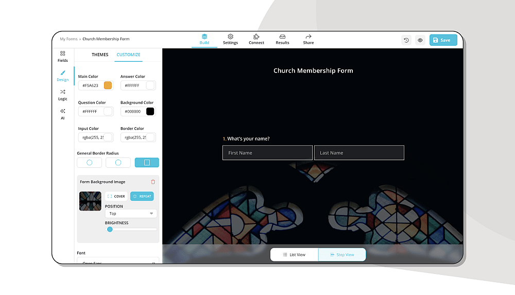Select the Design brush icon
Viewport: 515px width, 295px height.
(x=63, y=73)
